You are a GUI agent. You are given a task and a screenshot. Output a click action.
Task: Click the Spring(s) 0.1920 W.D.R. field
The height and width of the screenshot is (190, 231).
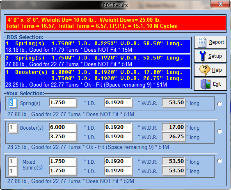(118, 103)
